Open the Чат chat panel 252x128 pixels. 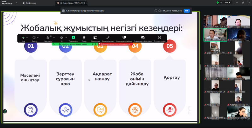click(x=62, y=38)
